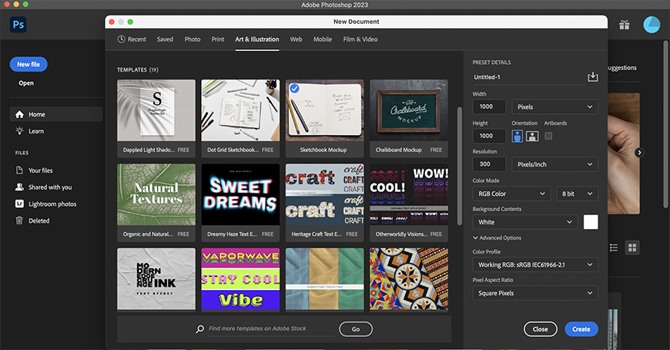This screenshot has height=350, width=670.
Task: Click the Height input field showing 1000
Action: pos(489,136)
